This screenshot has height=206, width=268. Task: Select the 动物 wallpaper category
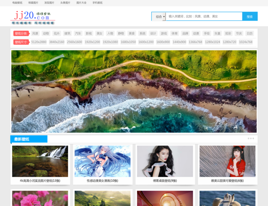(x=46, y=33)
